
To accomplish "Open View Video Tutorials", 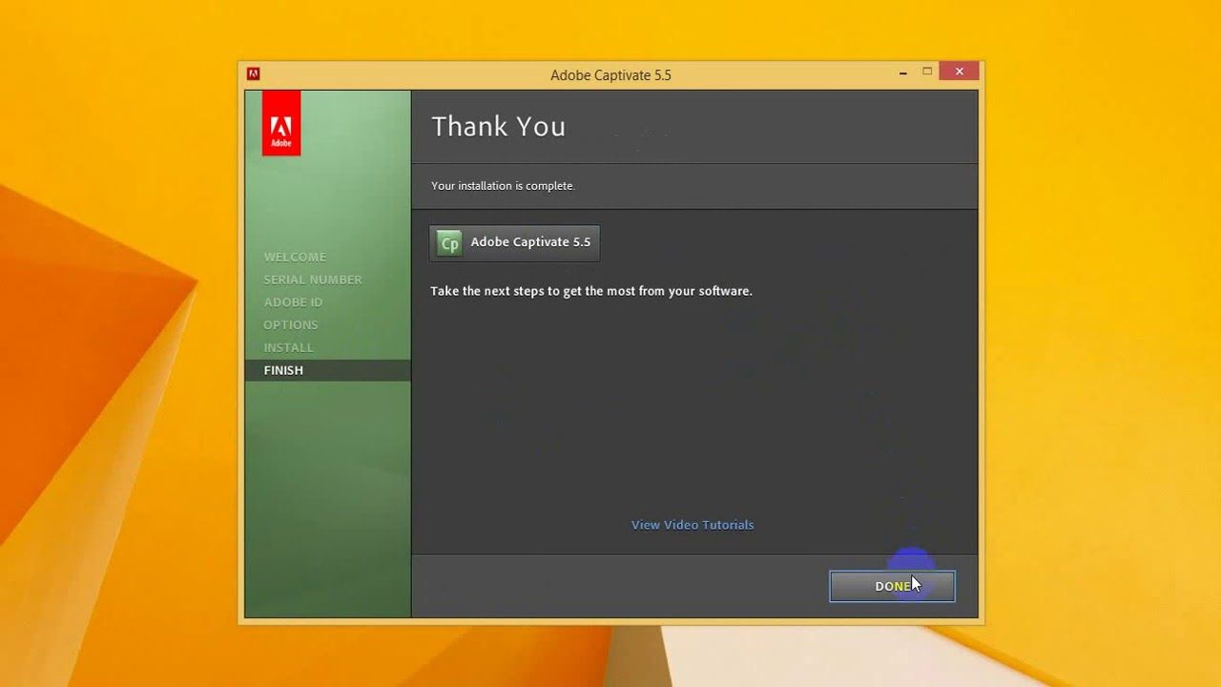I will 691,524.
